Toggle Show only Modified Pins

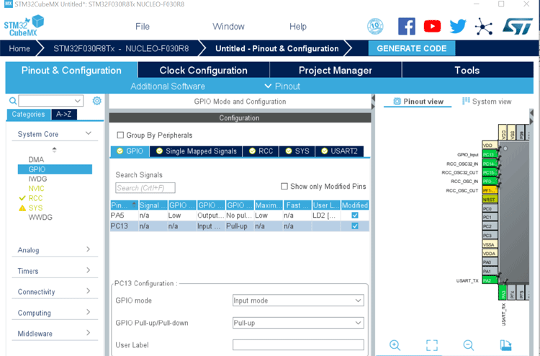coord(284,186)
